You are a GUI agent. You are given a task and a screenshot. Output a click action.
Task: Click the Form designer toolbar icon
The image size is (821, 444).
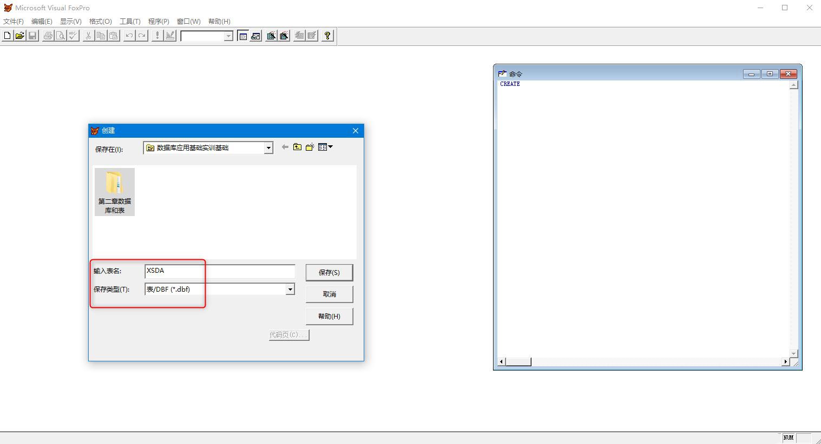(x=271, y=36)
